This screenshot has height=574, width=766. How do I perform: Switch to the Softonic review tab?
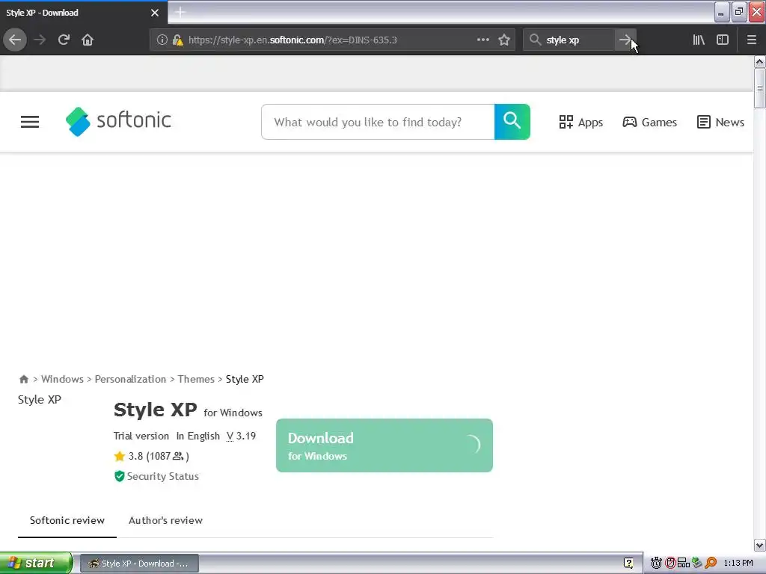coord(67,520)
